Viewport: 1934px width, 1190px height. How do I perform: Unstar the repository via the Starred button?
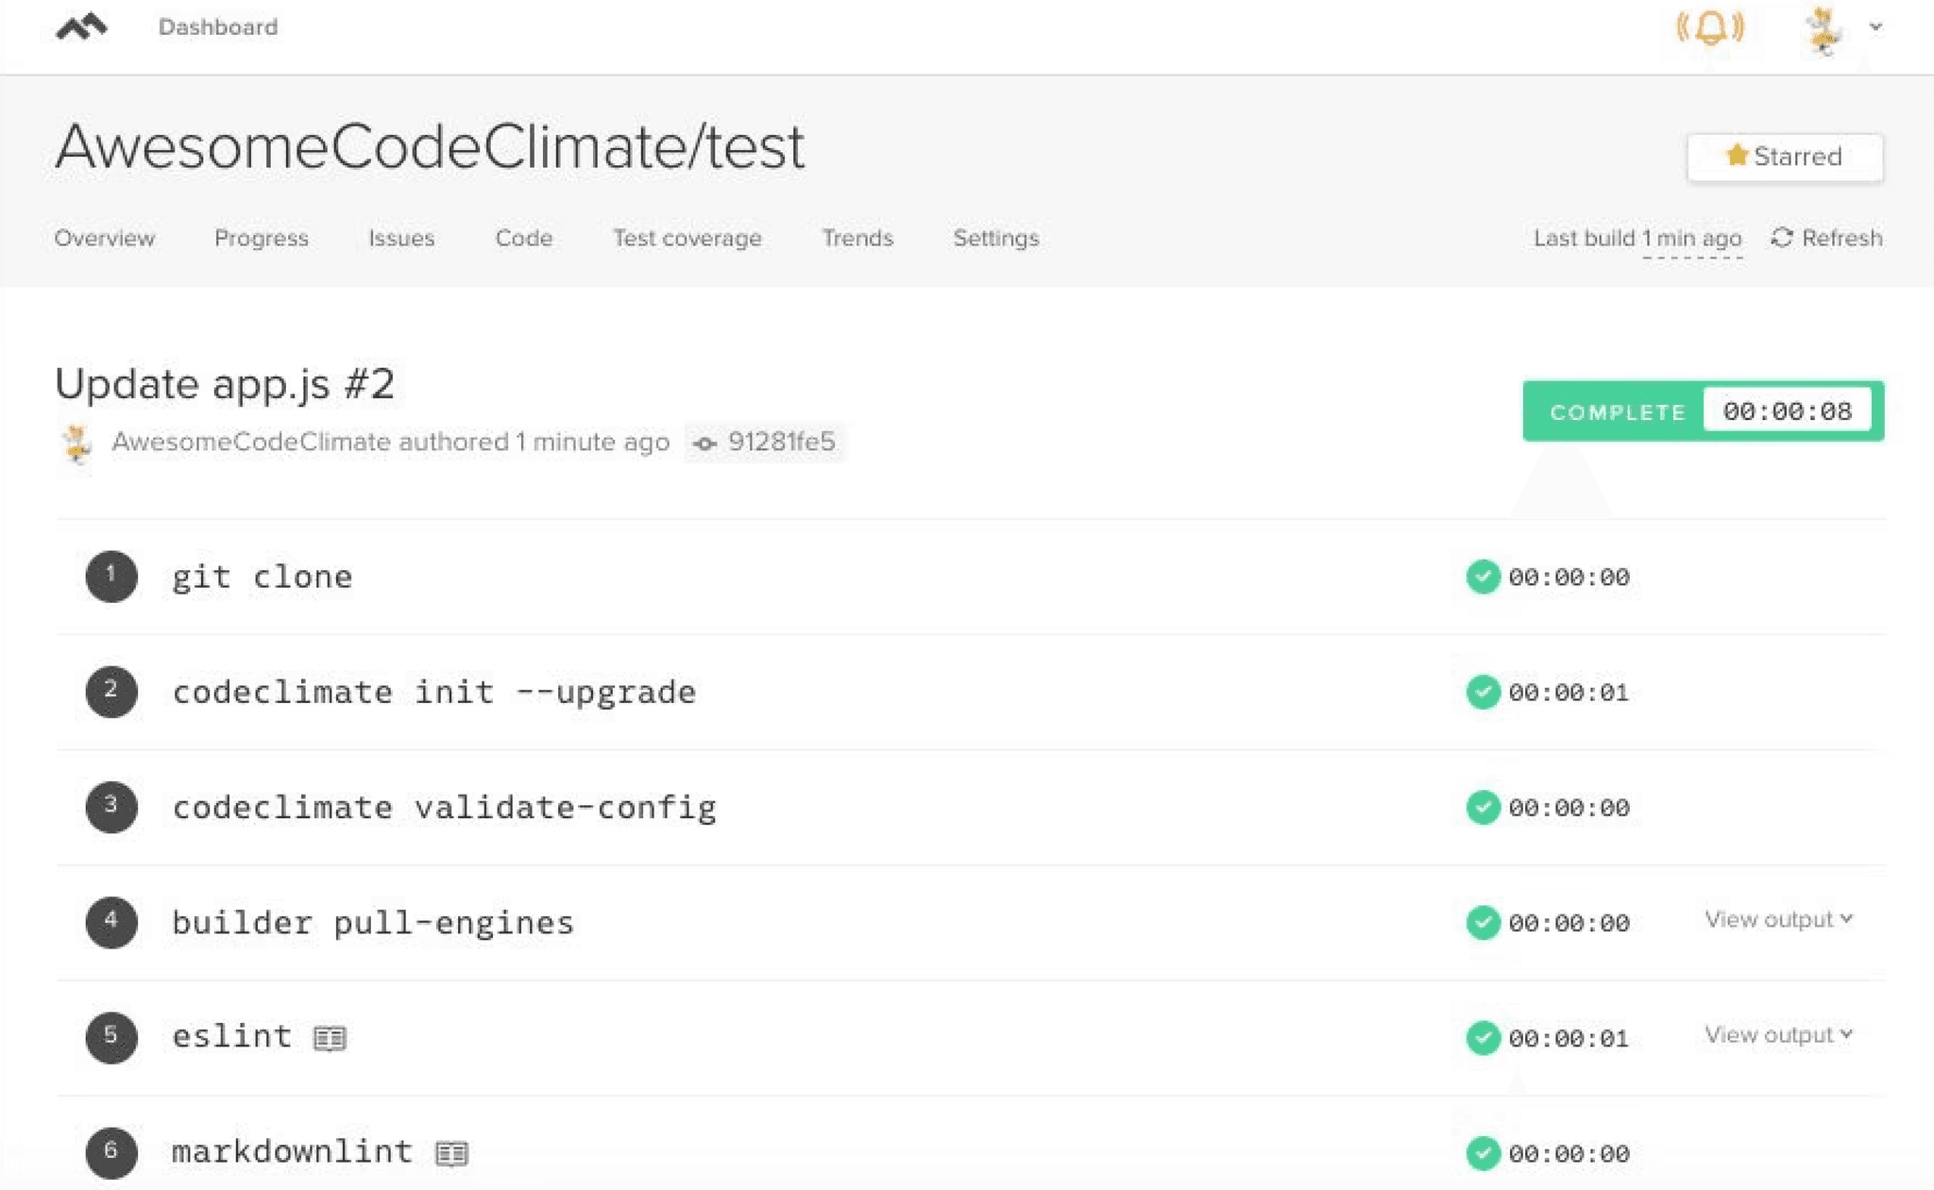(1784, 156)
